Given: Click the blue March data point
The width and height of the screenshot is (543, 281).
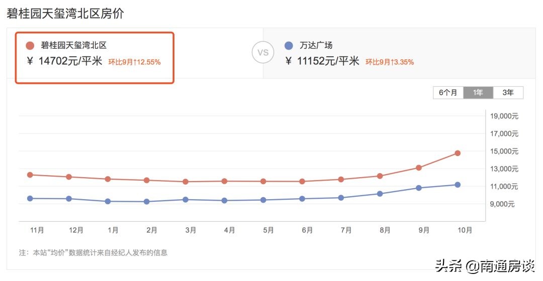Looking at the screenshot, I should (x=186, y=199).
